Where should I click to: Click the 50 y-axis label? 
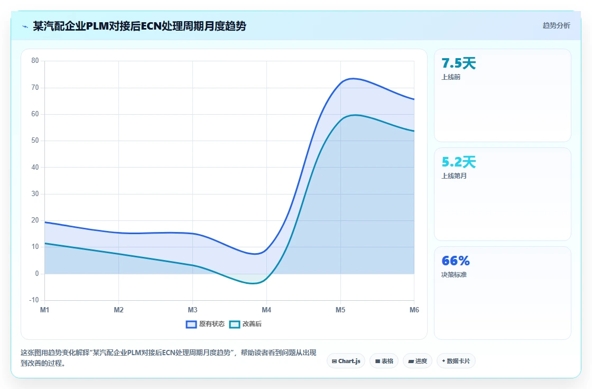pos(35,141)
